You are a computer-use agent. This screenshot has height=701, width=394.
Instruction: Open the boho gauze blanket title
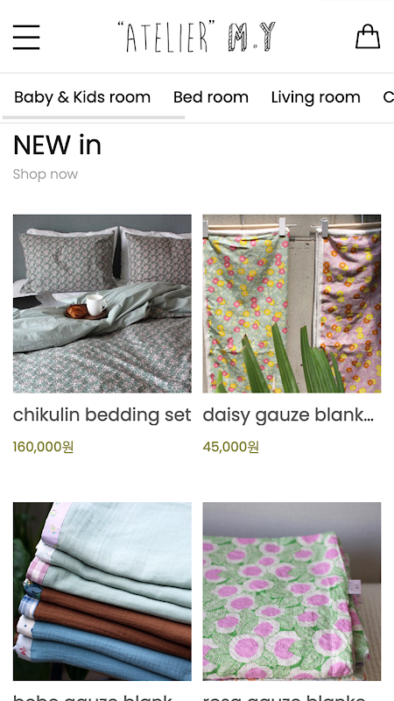[93, 697]
